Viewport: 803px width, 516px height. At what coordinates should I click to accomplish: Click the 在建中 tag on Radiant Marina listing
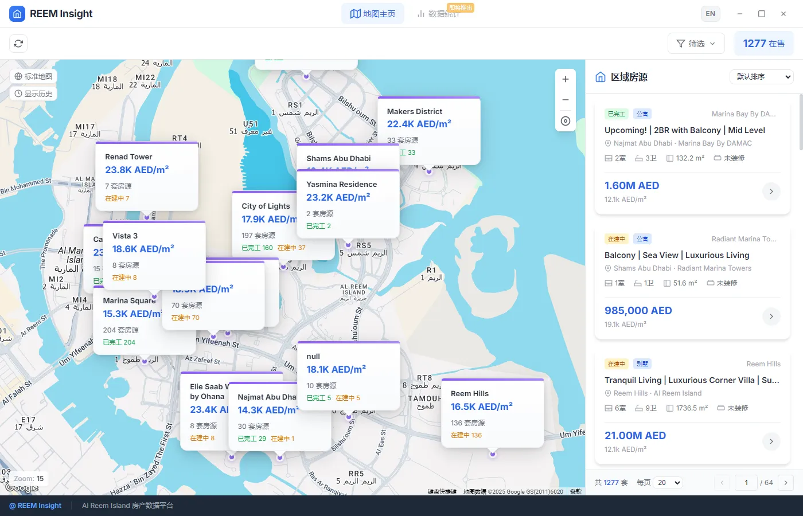point(617,239)
